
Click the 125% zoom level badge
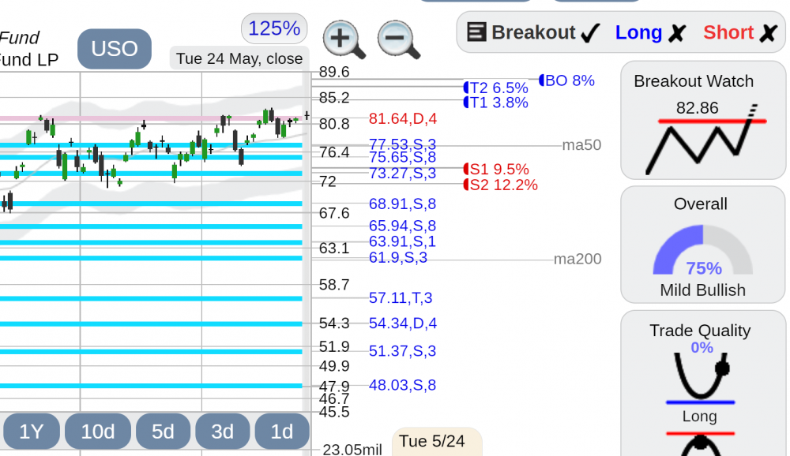tap(274, 28)
